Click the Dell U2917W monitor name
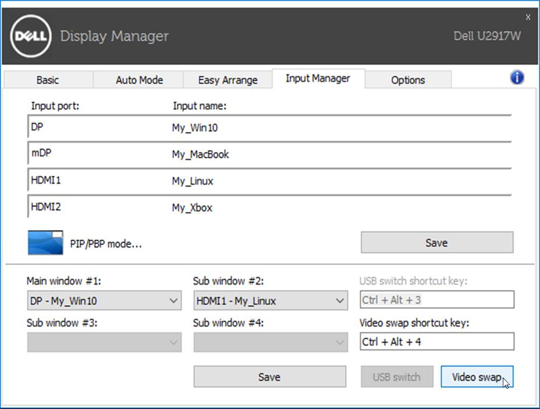The width and height of the screenshot is (540, 409). [x=487, y=36]
